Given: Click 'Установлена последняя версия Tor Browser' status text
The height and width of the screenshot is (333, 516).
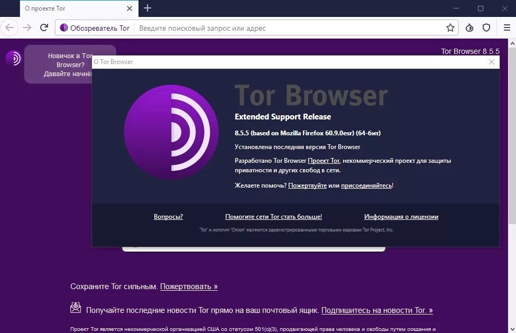Looking at the screenshot, I should (297, 147).
